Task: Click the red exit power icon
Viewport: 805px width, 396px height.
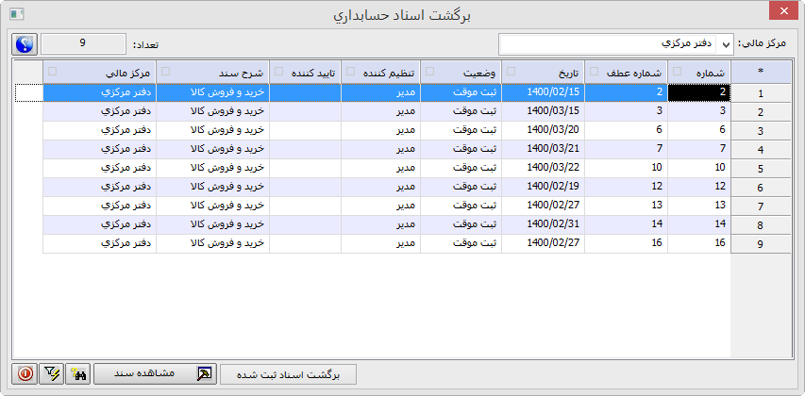Action: click(25, 374)
